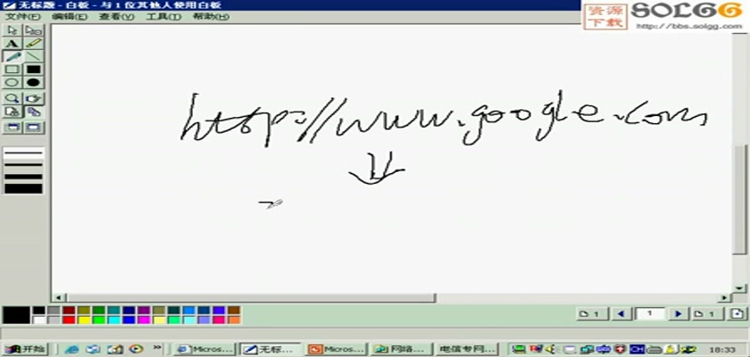The width and height of the screenshot is (750, 357).
Task: Select the arrow Selector tool
Action: (12, 30)
